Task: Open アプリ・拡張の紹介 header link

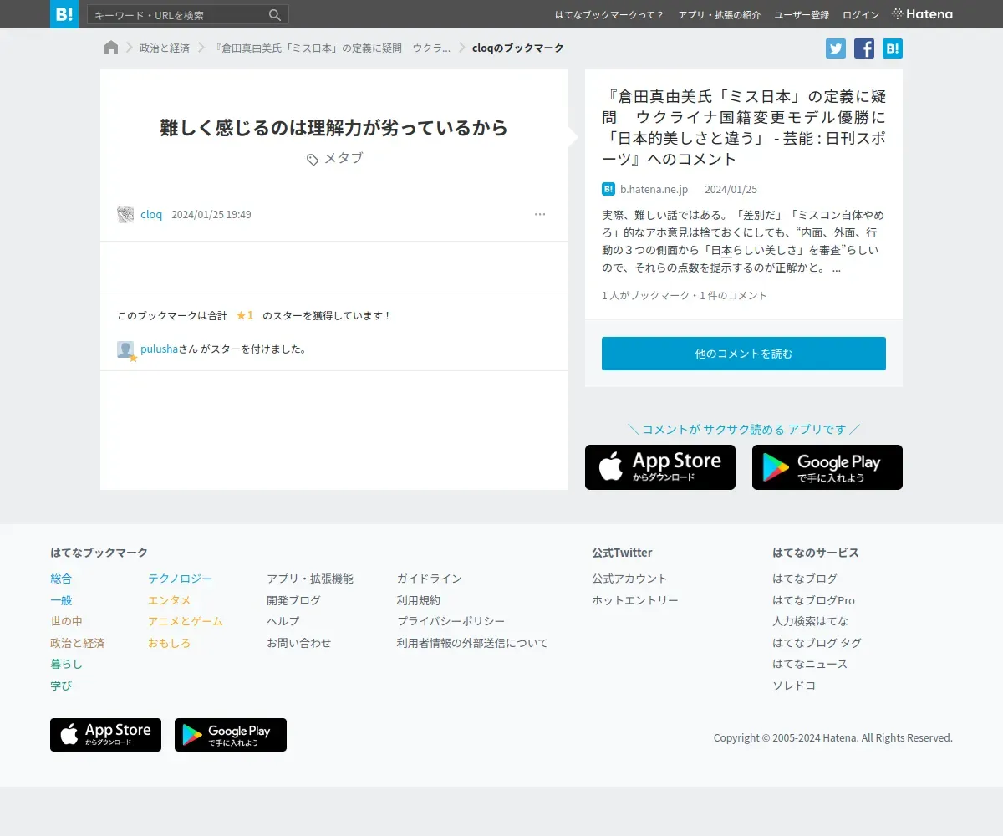Action: coord(720,15)
